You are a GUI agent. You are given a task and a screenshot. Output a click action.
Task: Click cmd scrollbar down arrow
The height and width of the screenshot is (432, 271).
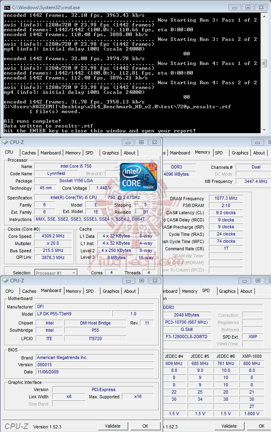tap(265, 130)
